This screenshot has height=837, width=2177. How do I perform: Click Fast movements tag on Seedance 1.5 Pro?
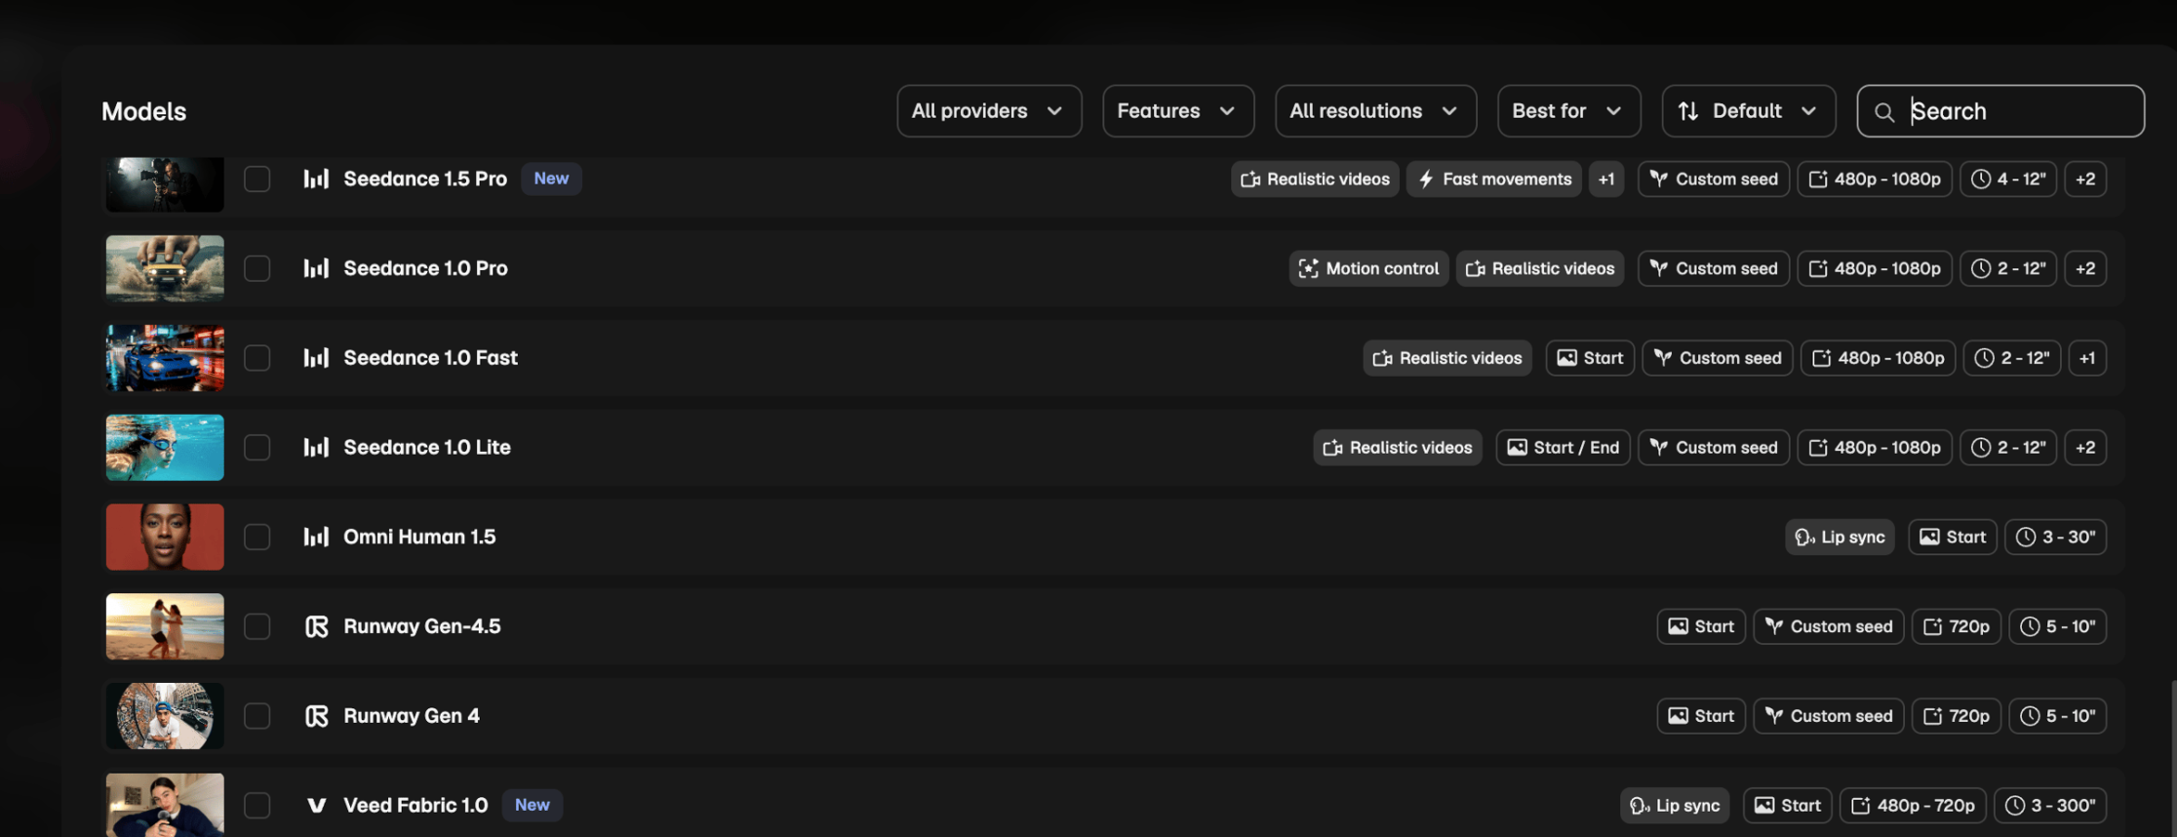[1494, 179]
